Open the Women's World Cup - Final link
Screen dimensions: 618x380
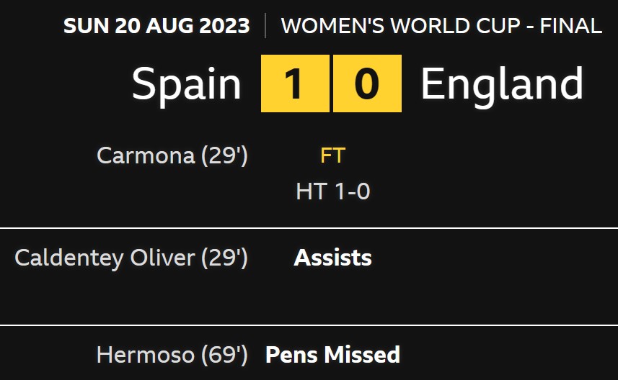tap(441, 26)
